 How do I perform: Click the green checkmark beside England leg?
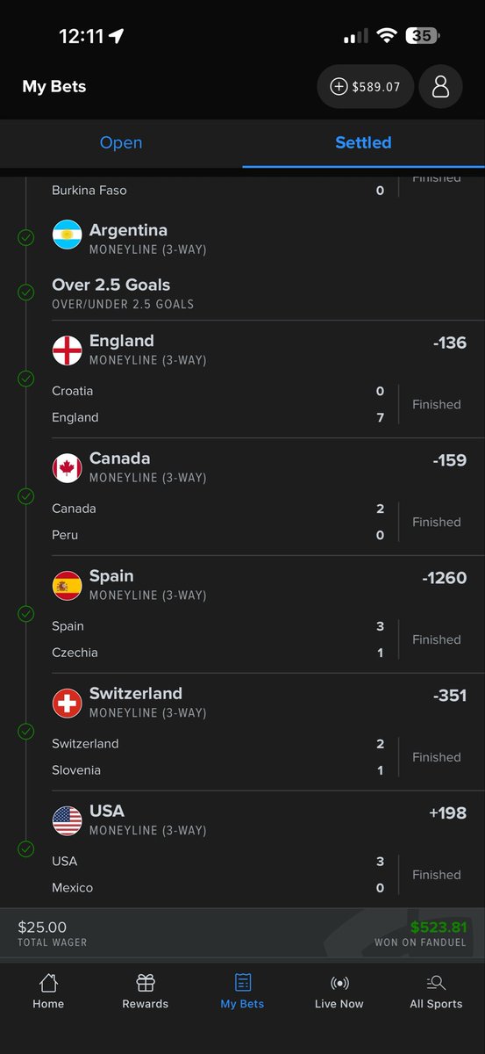pyautogui.click(x=26, y=379)
